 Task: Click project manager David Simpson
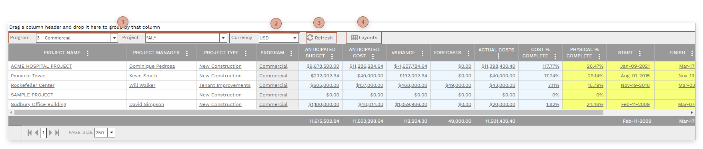(147, 104)
